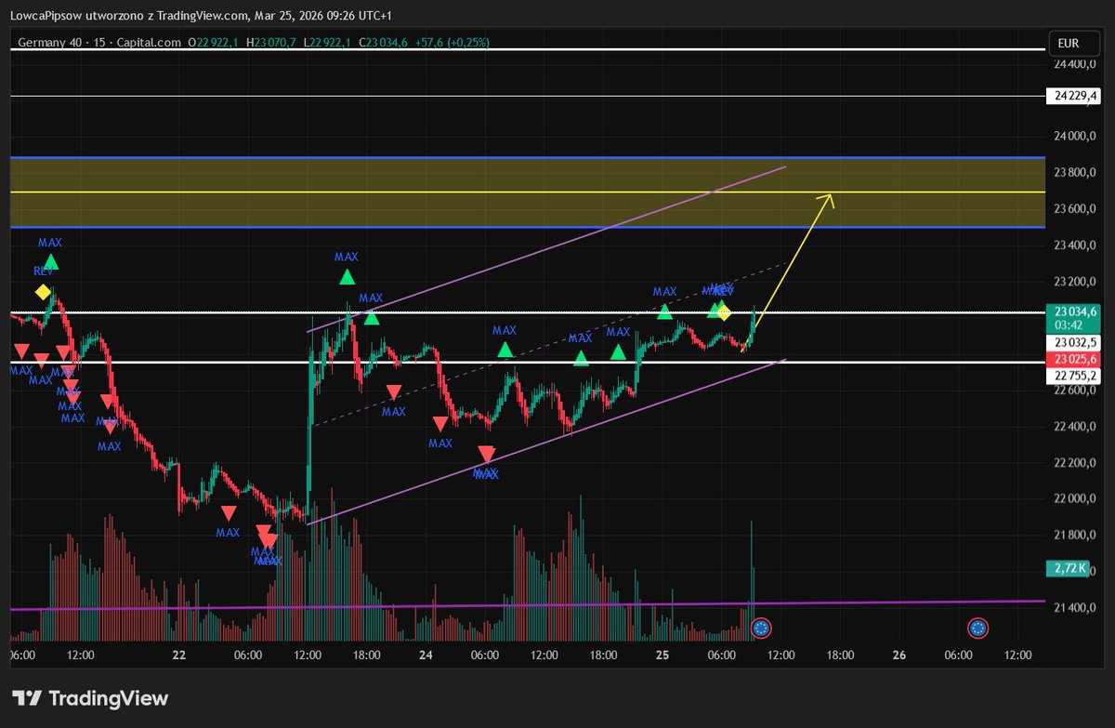Click the economic event icon before date 26

tap(761, 629)
